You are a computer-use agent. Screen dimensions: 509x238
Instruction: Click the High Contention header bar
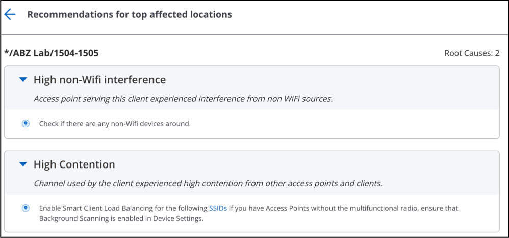pos(251,173)
